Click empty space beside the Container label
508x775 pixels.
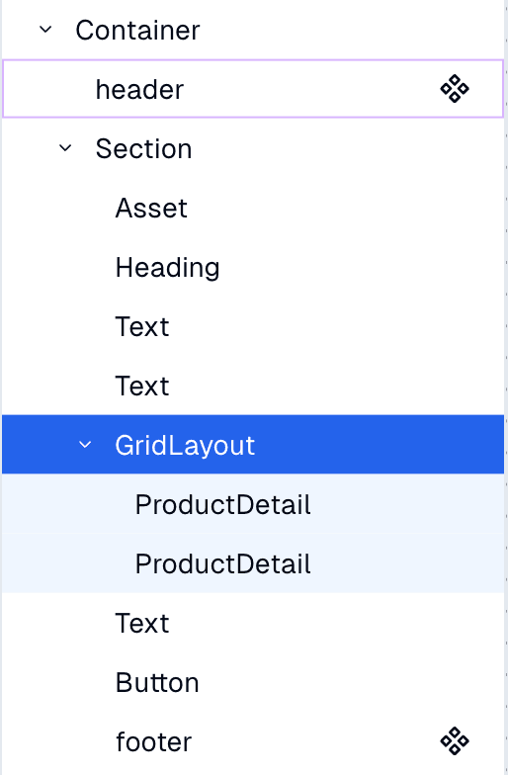click(346, 30)
